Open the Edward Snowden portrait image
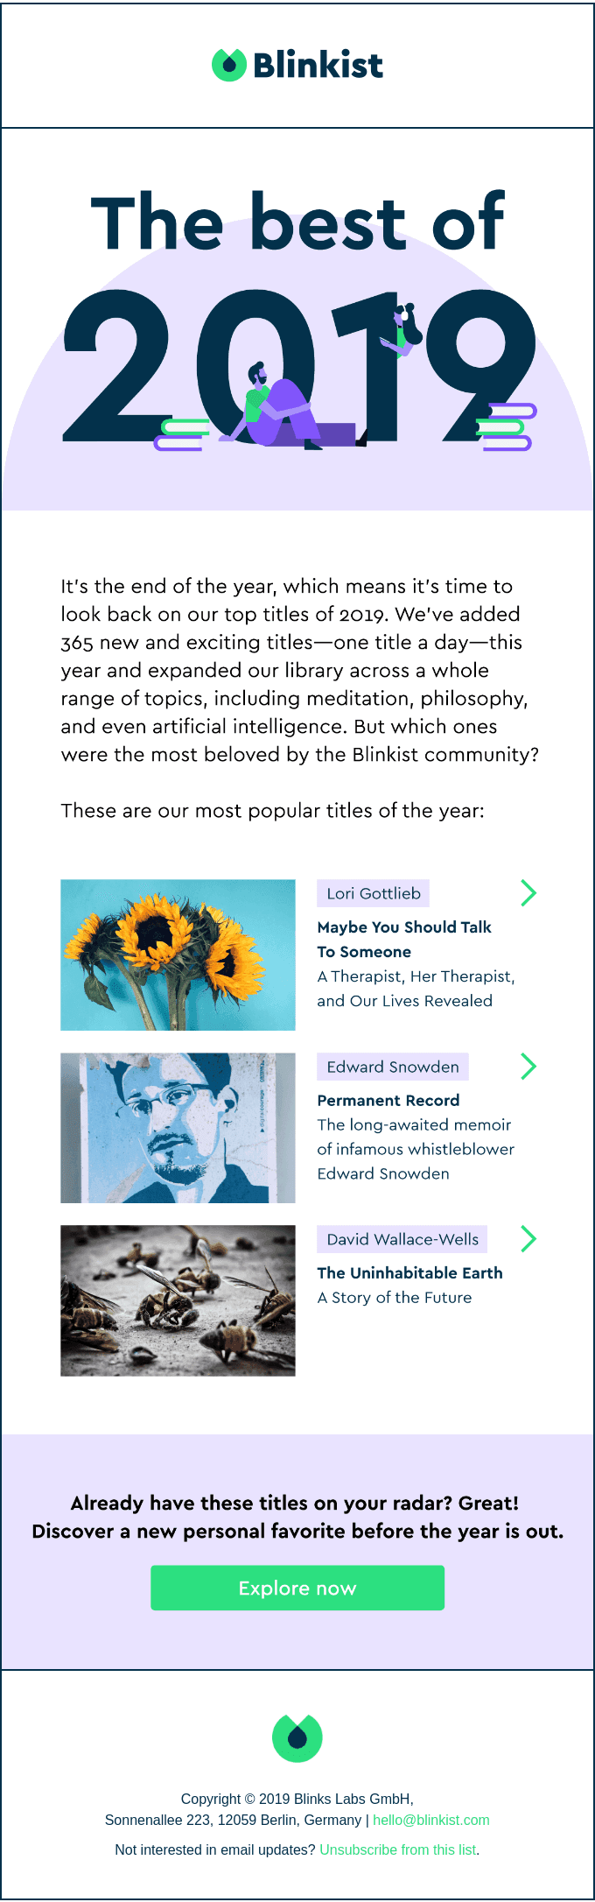 click(x=178, y=1128)
